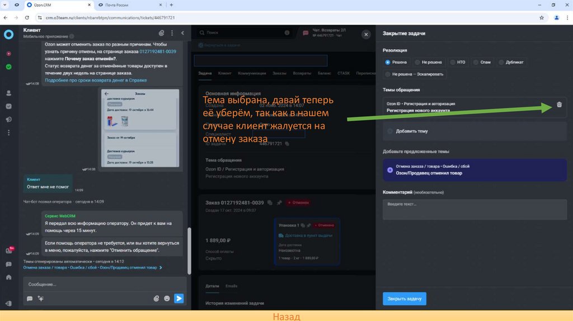The width and height of the screenshot is (573, 321).
Task: Switch to the CTASK tab
Action: coord(344,73)
